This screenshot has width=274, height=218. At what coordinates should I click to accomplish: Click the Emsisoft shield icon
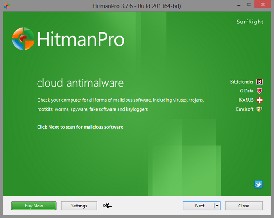(259, 109)
